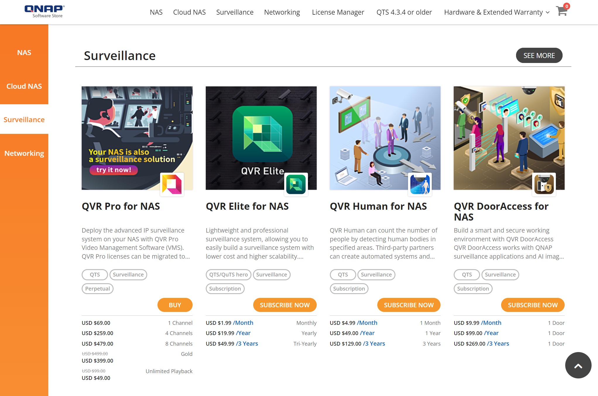Select the NAS sidebar tab

tap(24, 52)
